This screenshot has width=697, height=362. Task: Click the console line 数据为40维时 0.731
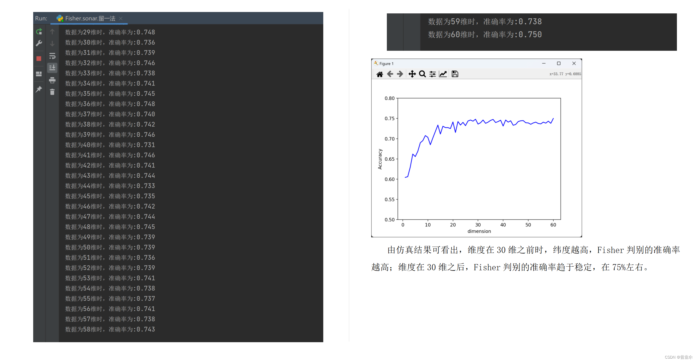pos(110,145)
